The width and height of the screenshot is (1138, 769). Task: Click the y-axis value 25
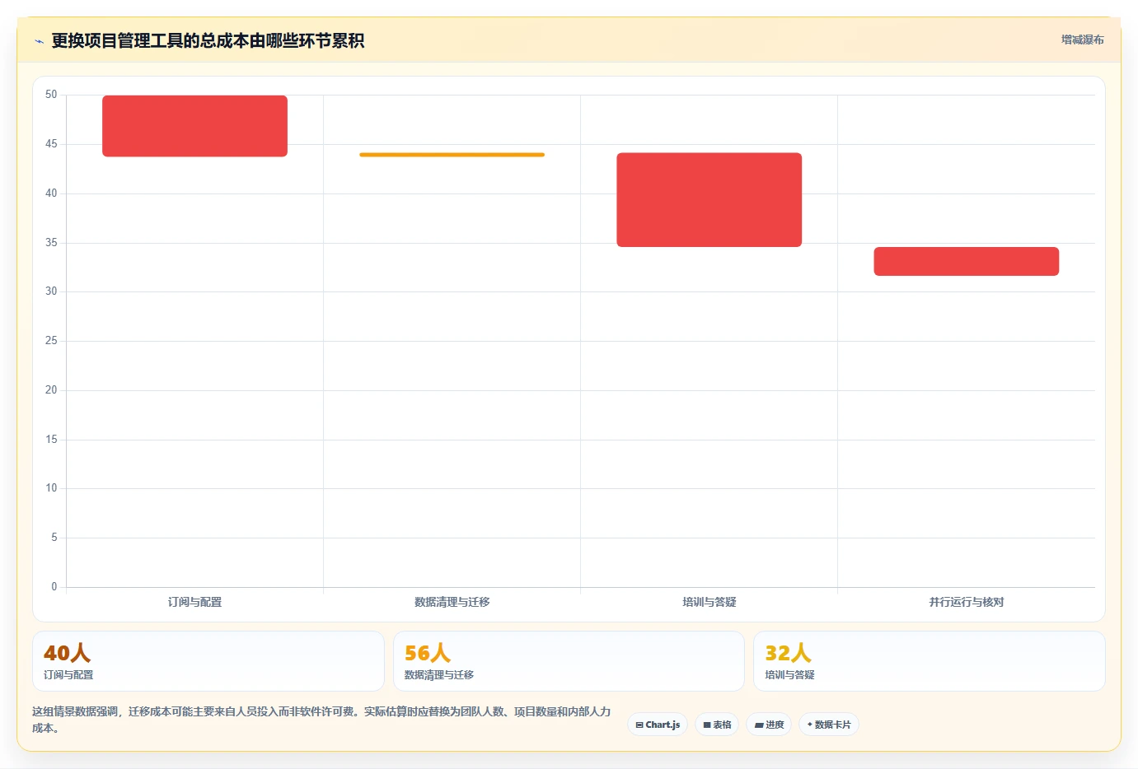(51, 341)
